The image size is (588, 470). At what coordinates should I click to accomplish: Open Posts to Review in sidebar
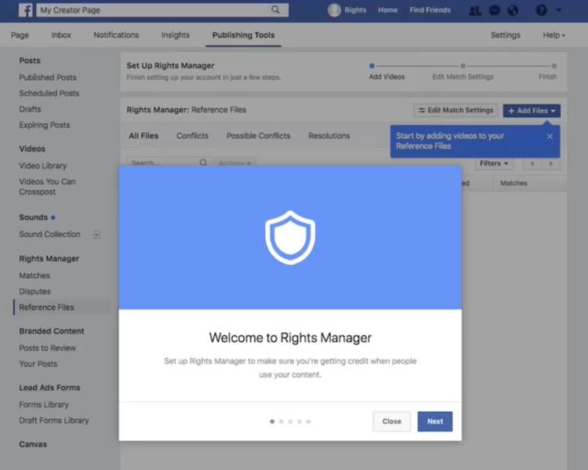[47, 348]
